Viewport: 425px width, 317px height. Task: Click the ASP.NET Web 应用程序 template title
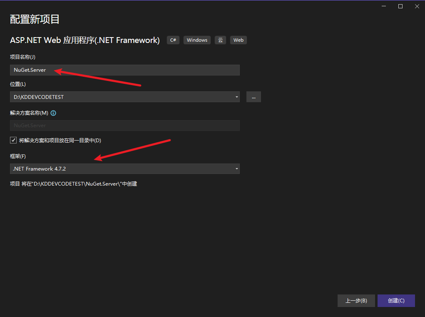pyautogui.click(x=85, y=40)
